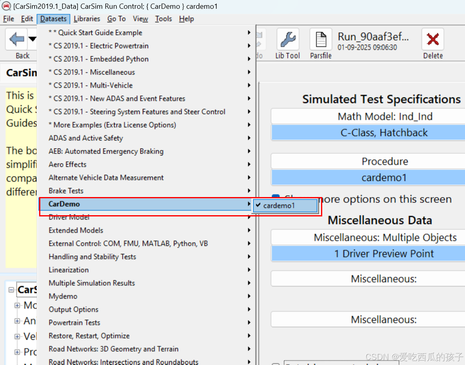The height and width of the screenshot is (365, 465).
Task: Open Steering System Features and Steer Control submenu
Action: tap(146, 112)
